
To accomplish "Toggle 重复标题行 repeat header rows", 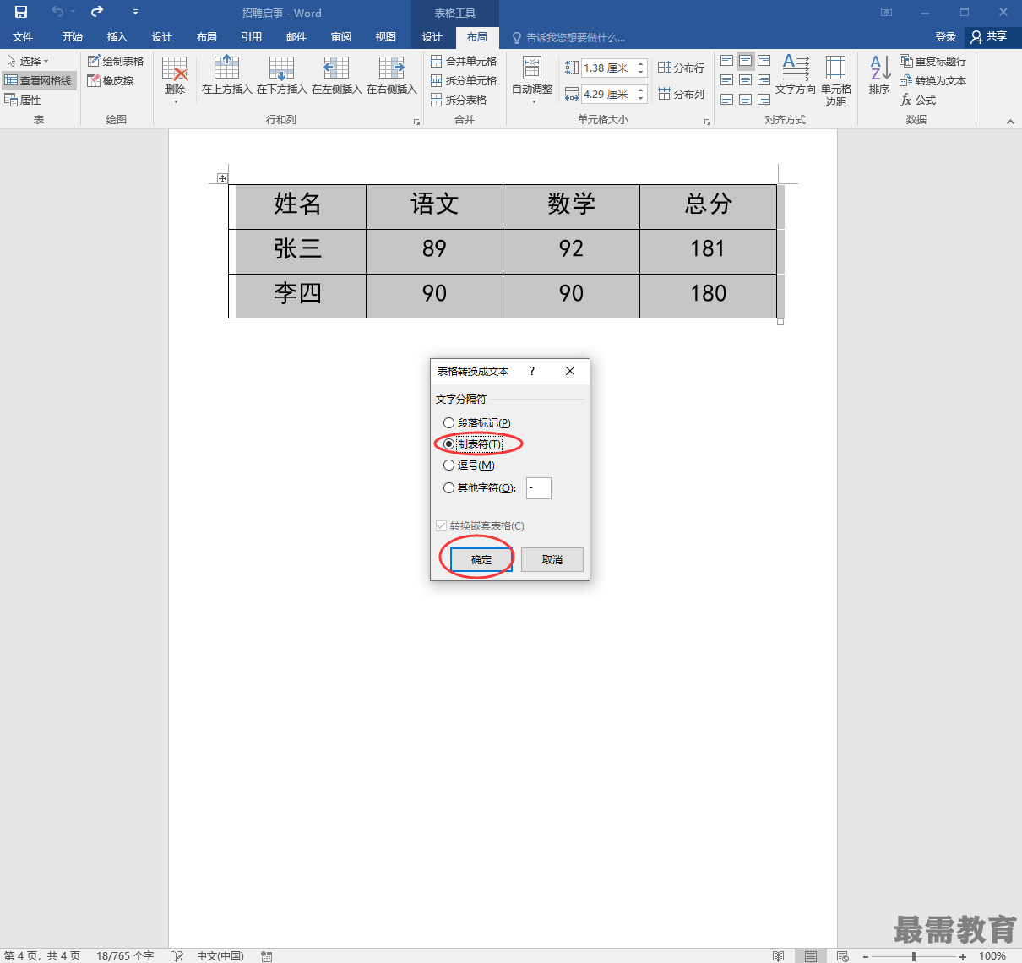I will coord(933,61).
